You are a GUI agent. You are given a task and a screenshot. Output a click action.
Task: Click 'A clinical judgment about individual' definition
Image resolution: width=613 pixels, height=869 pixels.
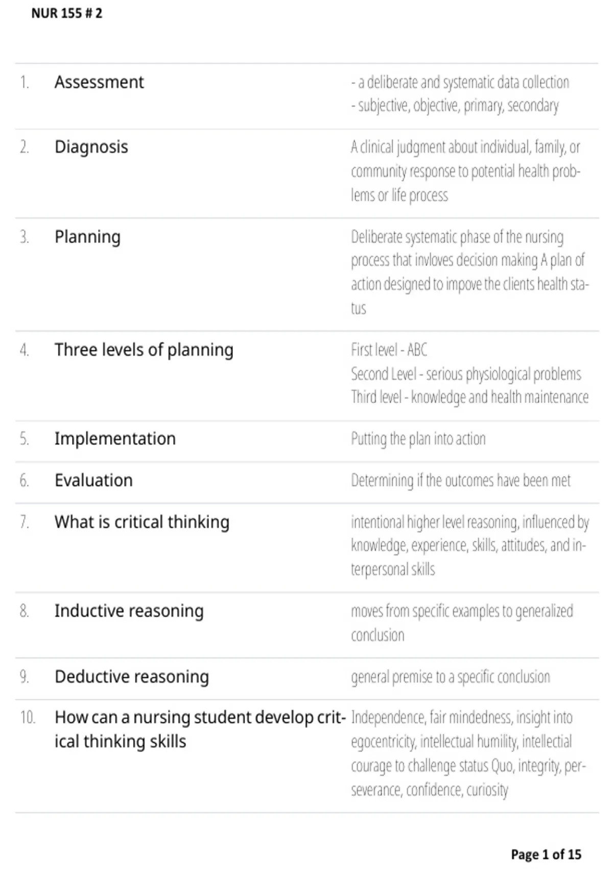(465, 171)
